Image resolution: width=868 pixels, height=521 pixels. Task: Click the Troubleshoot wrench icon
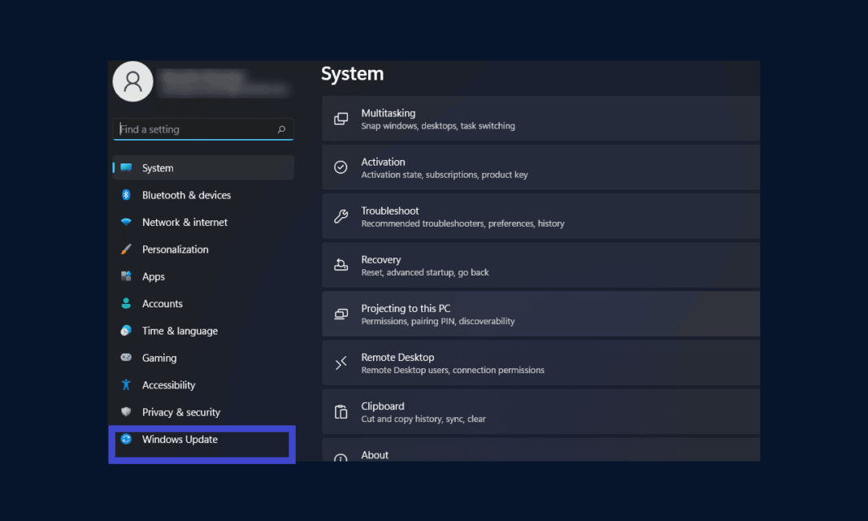pyautogui.click(x=341, y=216)
